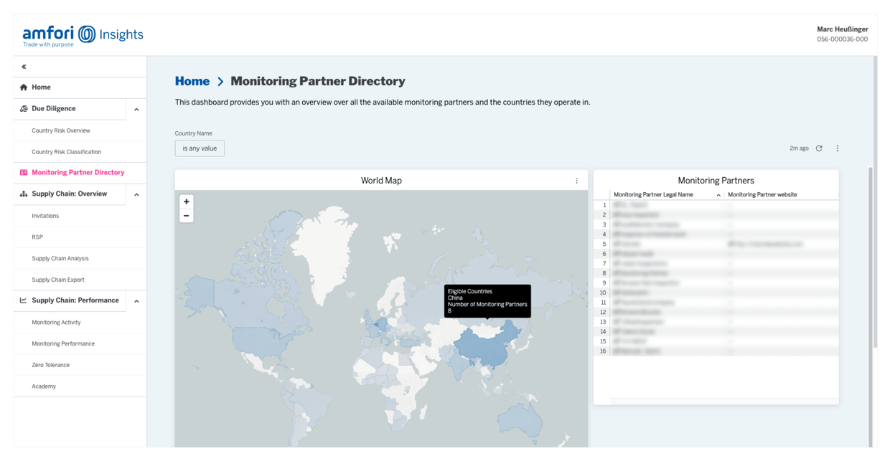Screen dimensions: 890x461
Task: Zoom out on the world map
Action: coord(187,216)
